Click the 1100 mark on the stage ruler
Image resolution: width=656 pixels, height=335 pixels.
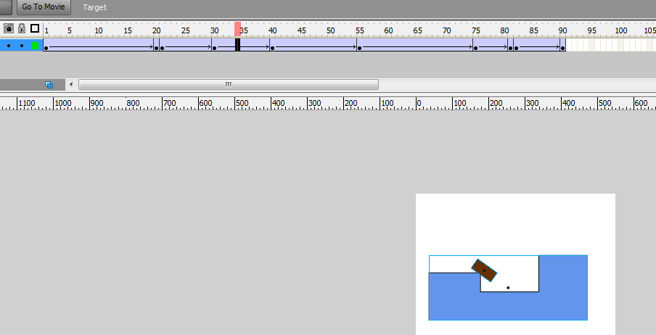(x=27, y=103)
